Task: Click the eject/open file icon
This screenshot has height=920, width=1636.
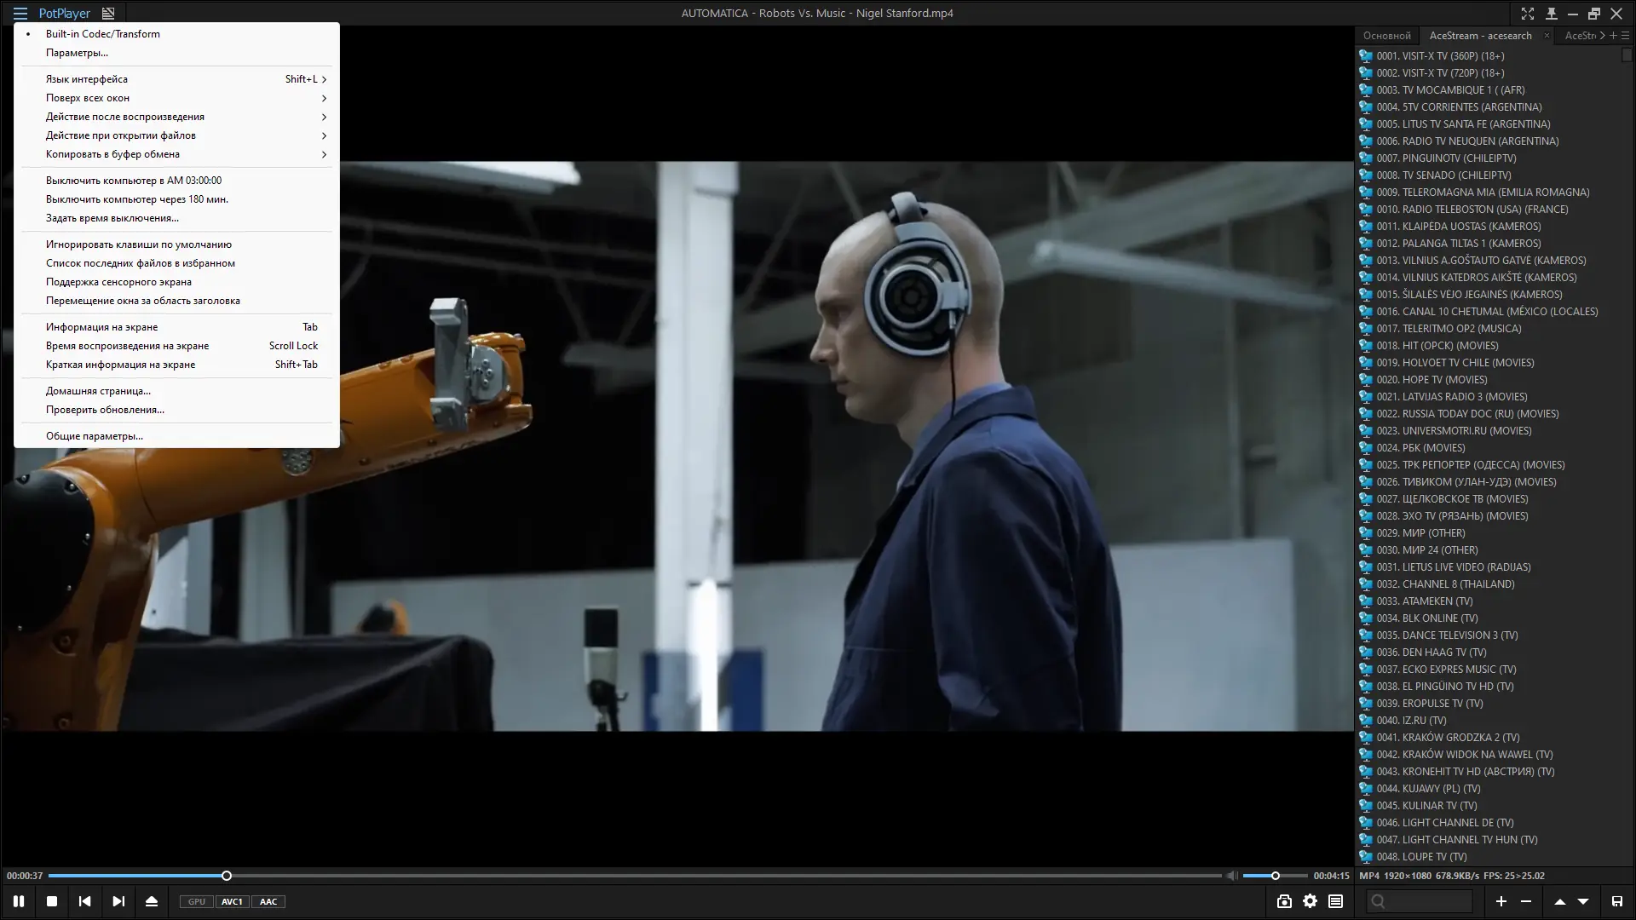Action: (152, 901)
